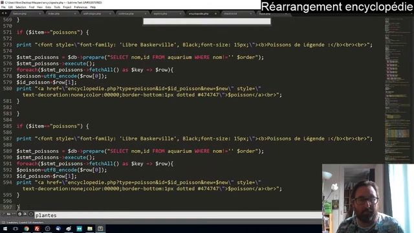This screenshot has height=233, width=414.
Task: Click line number 575 in the gutter
Action: pyautogui.click(x=7, y=58)
